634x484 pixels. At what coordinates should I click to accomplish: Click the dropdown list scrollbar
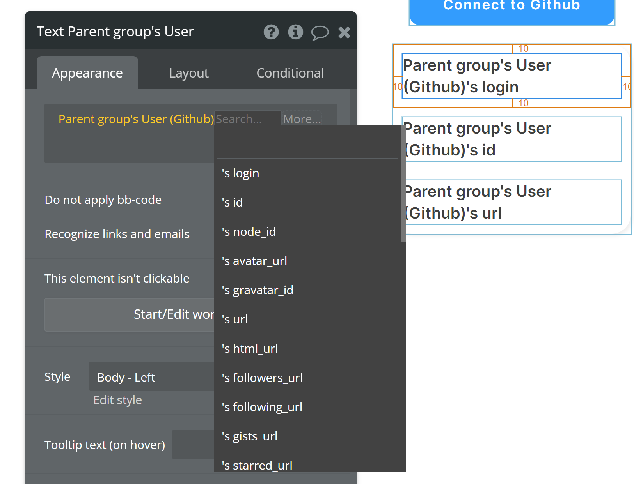point(403,184)
